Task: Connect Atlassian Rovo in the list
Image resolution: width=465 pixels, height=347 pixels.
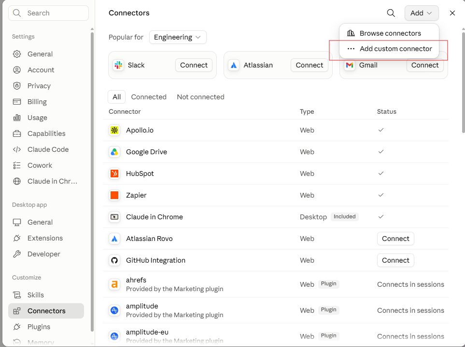Action: coord(395,239)
